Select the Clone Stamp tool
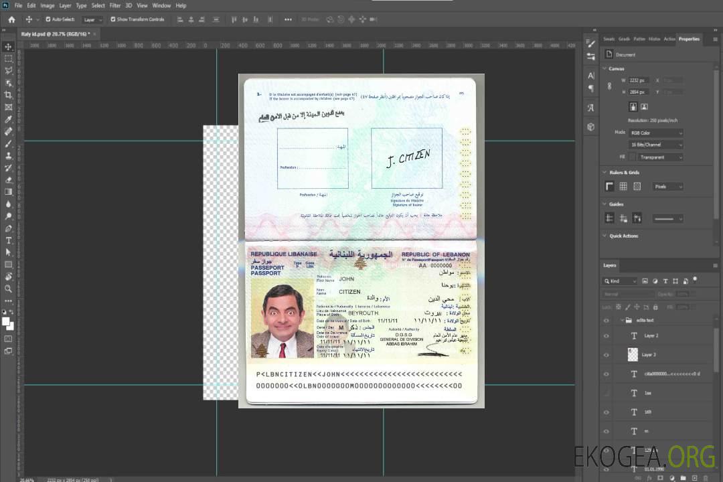Image resolution: width=723 pixels, height=482 pixels. [8, 155]
